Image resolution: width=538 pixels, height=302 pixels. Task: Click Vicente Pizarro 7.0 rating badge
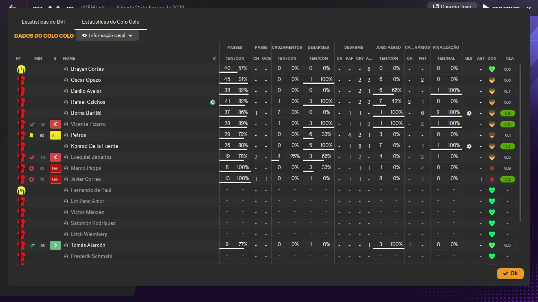tap(507, 124)
